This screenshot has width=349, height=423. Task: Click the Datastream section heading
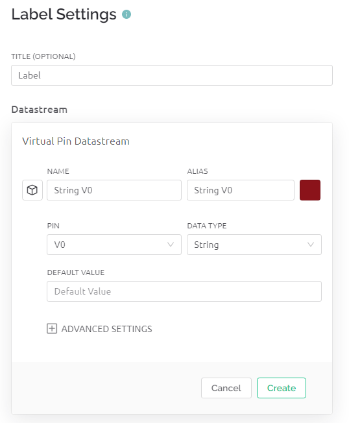[40, 110]
